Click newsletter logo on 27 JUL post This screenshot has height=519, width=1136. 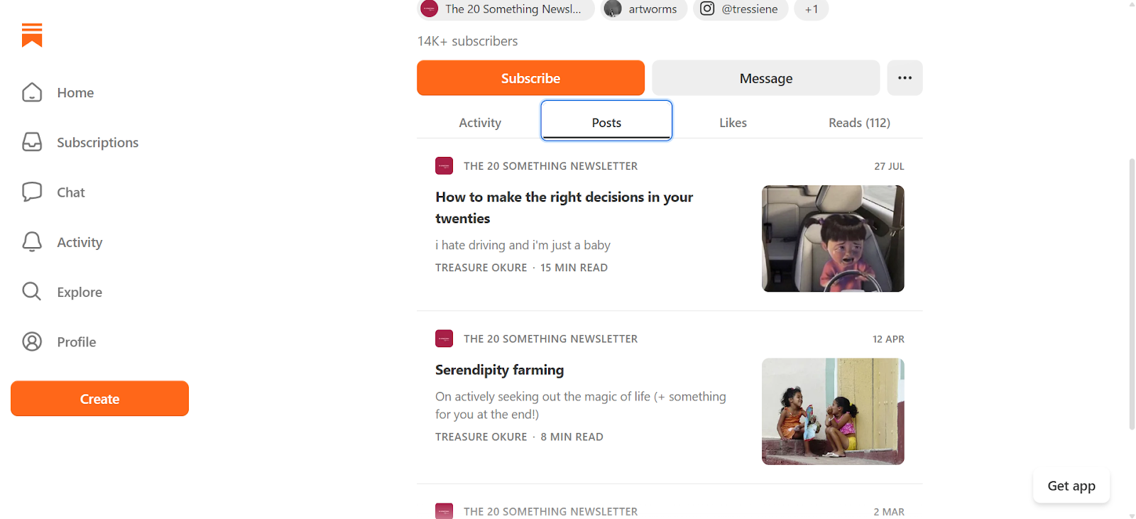444,166
